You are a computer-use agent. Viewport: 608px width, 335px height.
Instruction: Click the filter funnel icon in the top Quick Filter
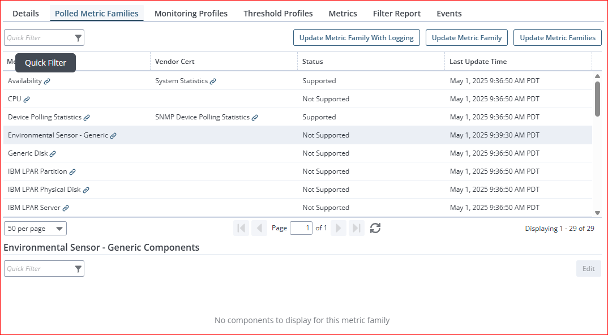78,38
